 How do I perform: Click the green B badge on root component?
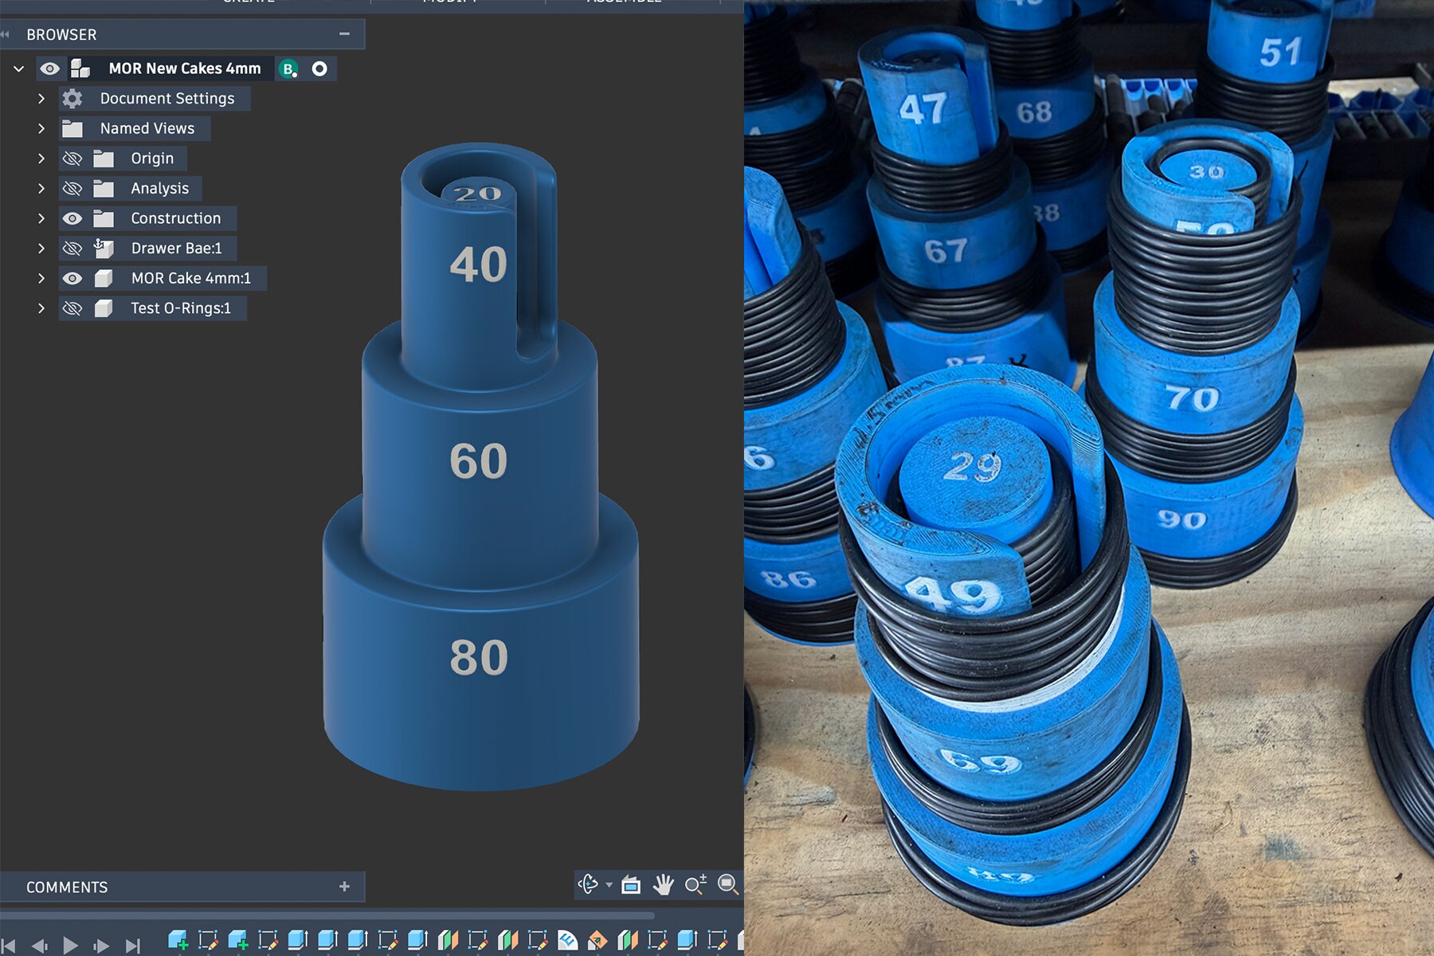pos(289,69)
